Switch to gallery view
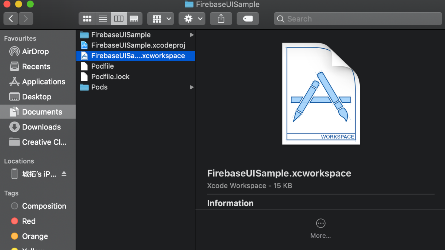445x250 pixels. pyautogui.click(x=134, y=19)
